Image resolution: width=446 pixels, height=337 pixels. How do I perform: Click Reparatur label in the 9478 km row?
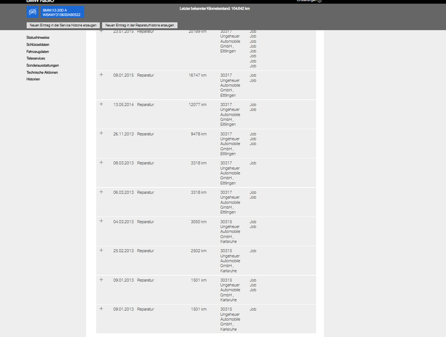pyautogui.click(x=145, y=134)
